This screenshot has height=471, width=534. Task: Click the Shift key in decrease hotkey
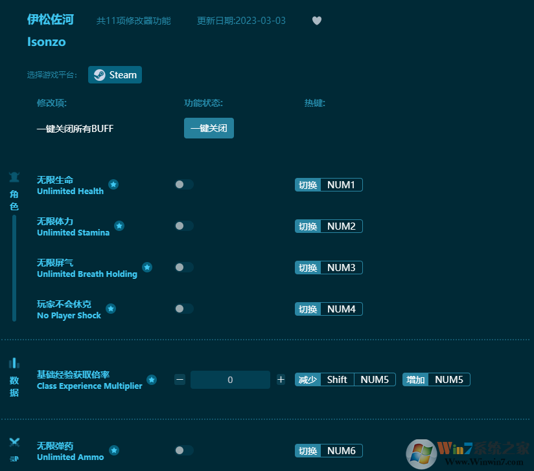click(337, 380)
